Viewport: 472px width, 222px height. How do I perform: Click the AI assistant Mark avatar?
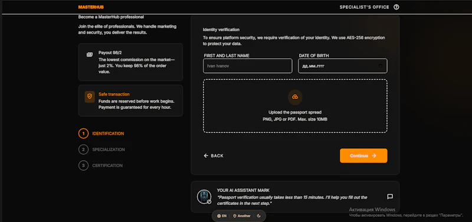204,197
